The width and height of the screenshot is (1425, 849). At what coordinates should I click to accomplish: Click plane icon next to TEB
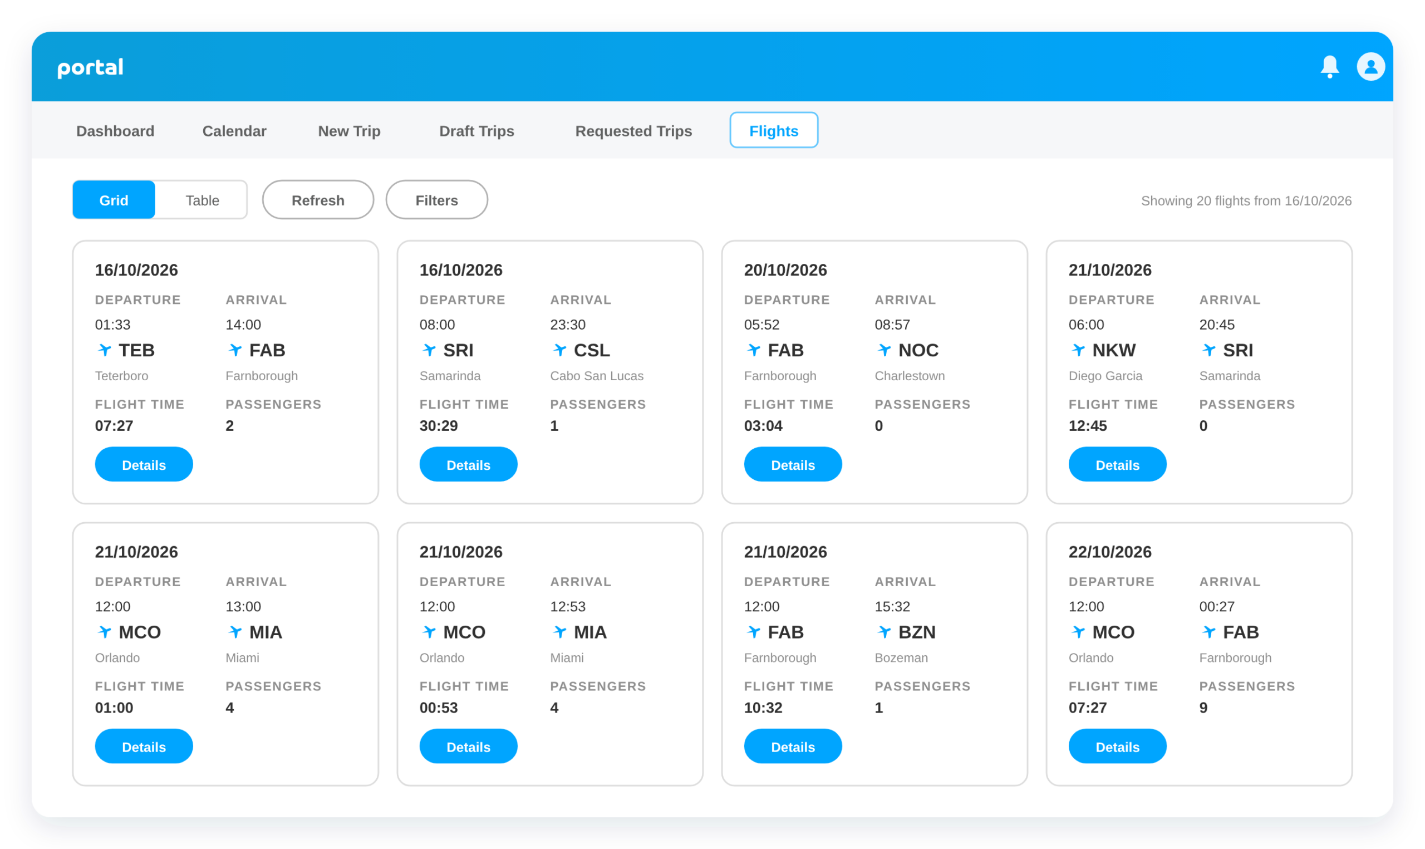tap(105, 350)
